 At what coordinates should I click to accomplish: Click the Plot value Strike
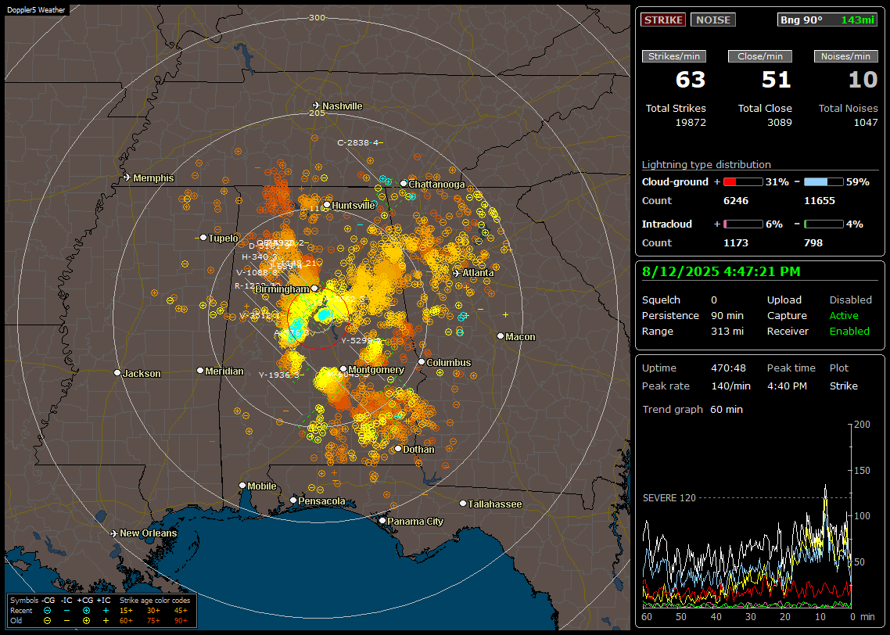pyautogui.click(x=843, y=386)
